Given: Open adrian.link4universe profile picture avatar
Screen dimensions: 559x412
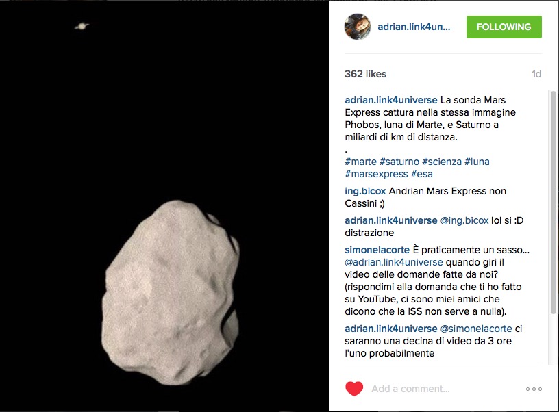Looking at the screenshot, I should [357, 27].
